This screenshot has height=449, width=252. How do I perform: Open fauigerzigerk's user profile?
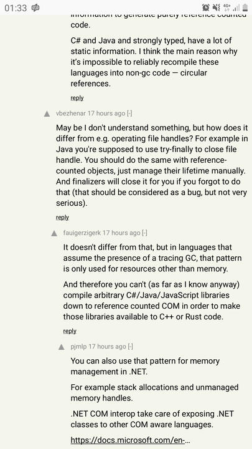coord(82,233)
